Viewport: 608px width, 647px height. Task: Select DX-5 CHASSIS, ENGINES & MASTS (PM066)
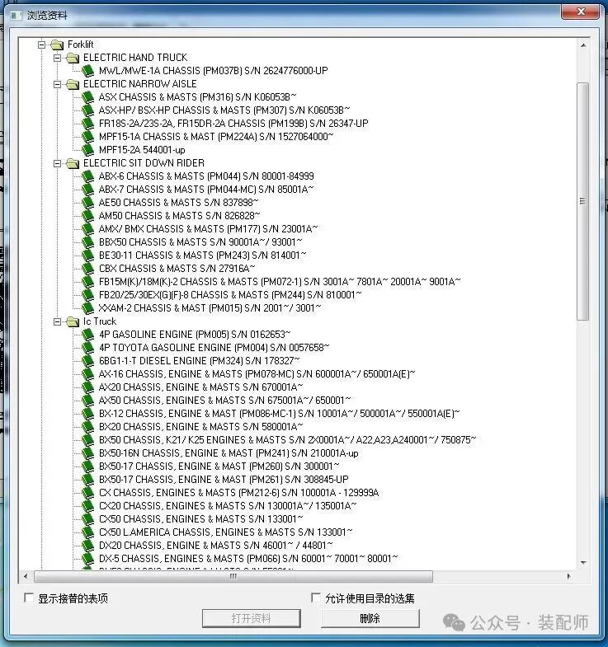(x=248, y=559)
